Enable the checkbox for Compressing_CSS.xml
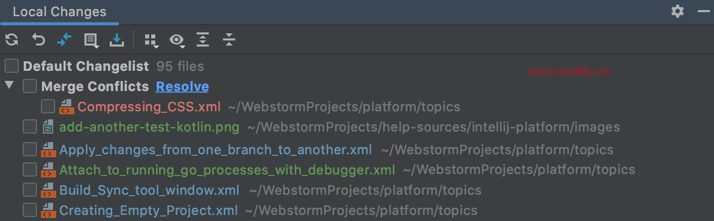Image resolution: width=714 pixels, height=221 pixels. point(48,107)
